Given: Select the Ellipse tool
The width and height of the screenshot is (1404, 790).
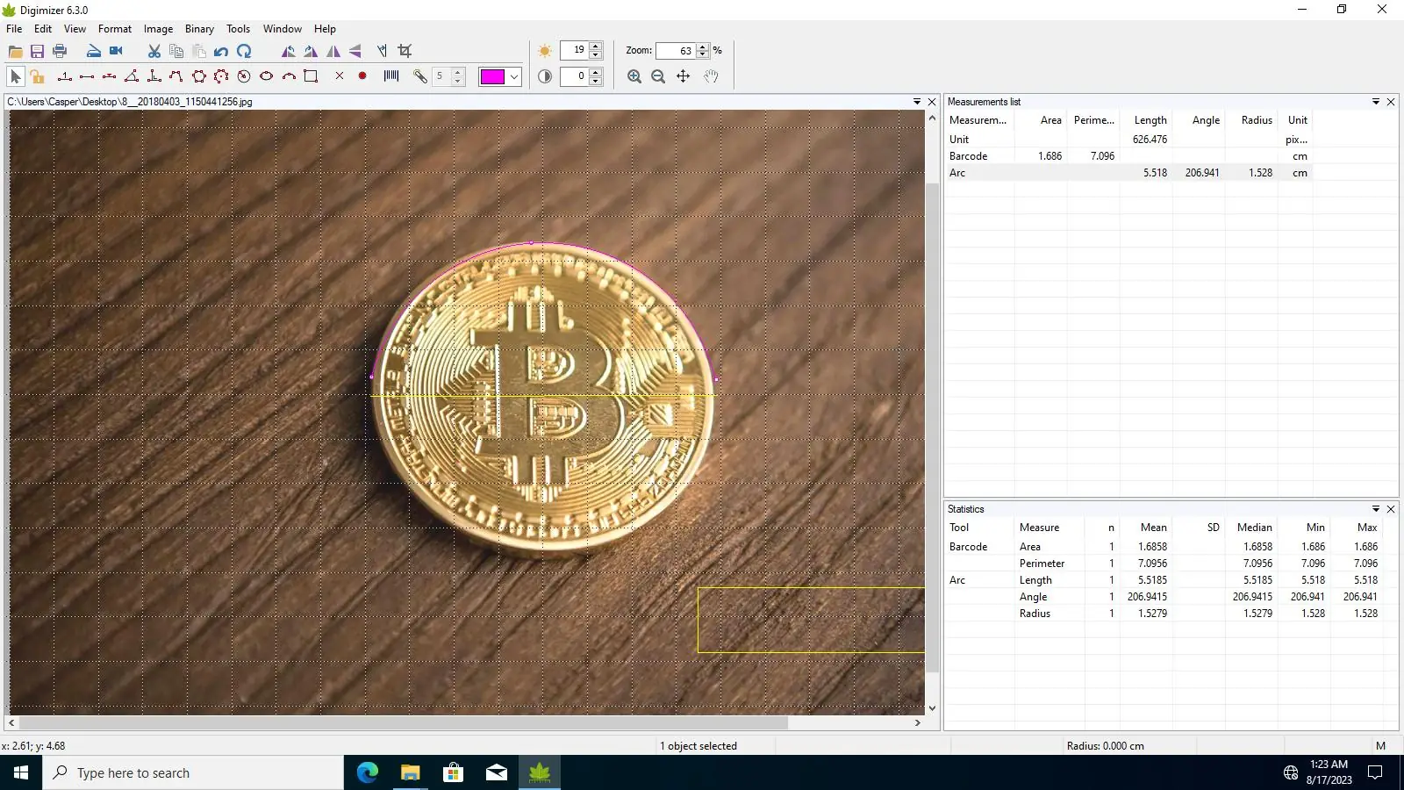Looking at the screenshot, I should (x=266, y=76).
